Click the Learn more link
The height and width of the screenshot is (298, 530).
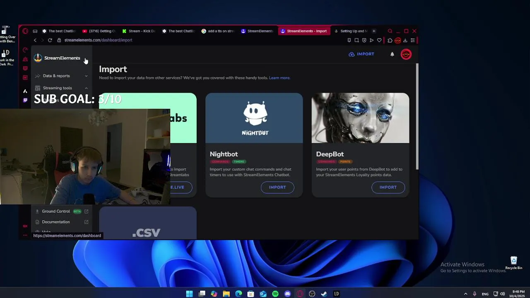pyautogui.click(x=279, y=78)
